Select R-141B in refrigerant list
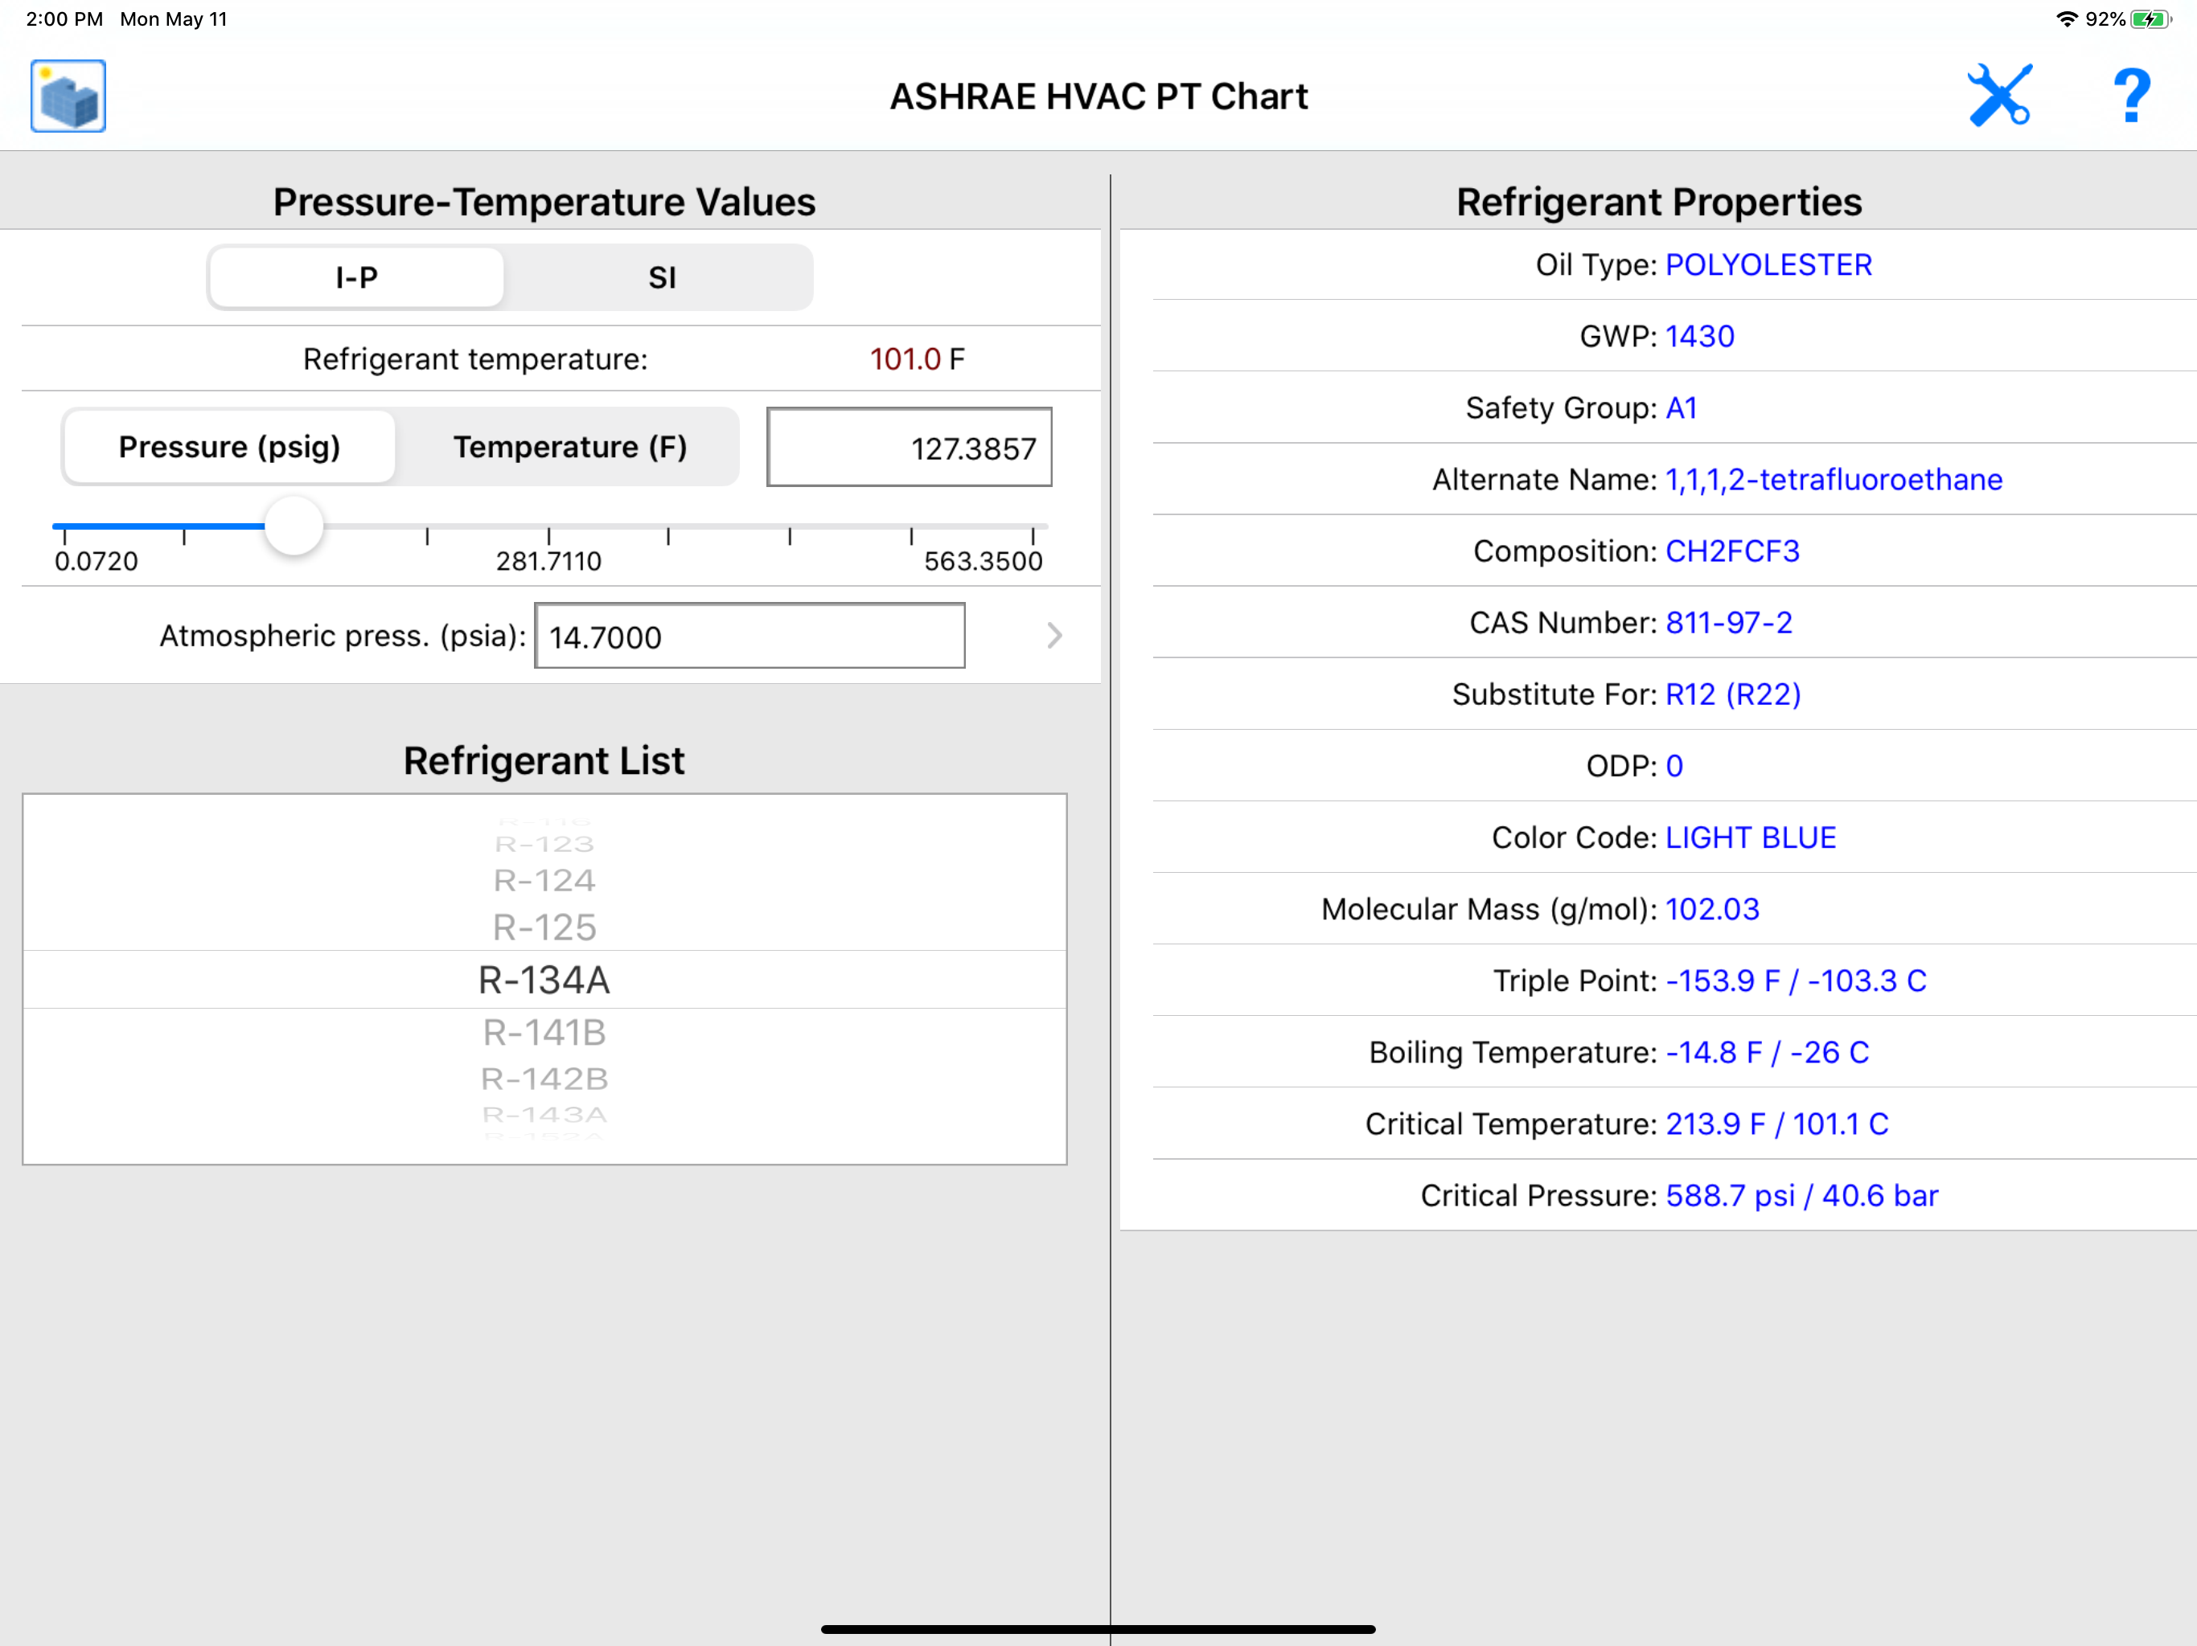This screenshot has height=1646, width=2197. pos(544,1033)
